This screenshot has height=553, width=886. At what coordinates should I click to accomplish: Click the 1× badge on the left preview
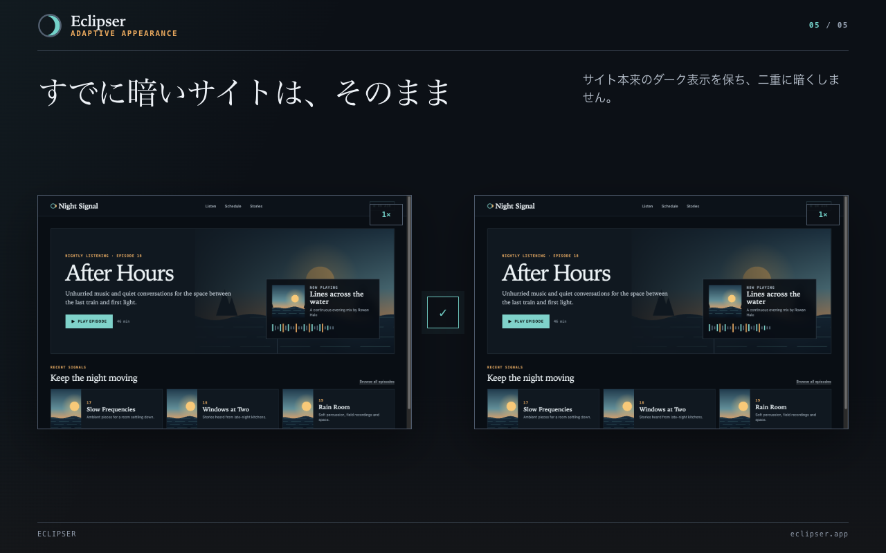(x=386, y=214)
